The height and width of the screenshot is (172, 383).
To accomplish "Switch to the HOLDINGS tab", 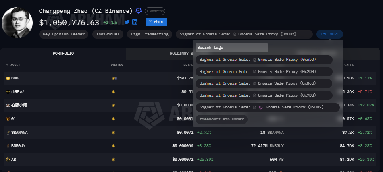I will tap(181, 54).
